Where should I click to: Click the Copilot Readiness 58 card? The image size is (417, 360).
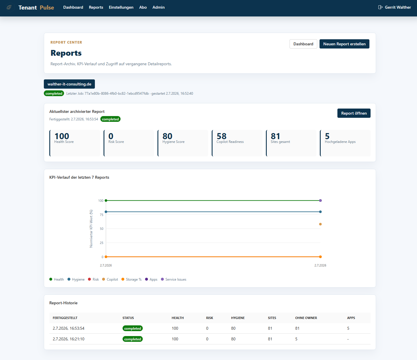coord(237,143)
